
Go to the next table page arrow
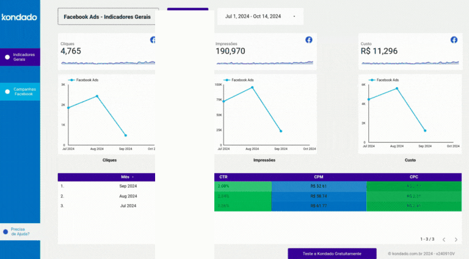coord(456,239)
